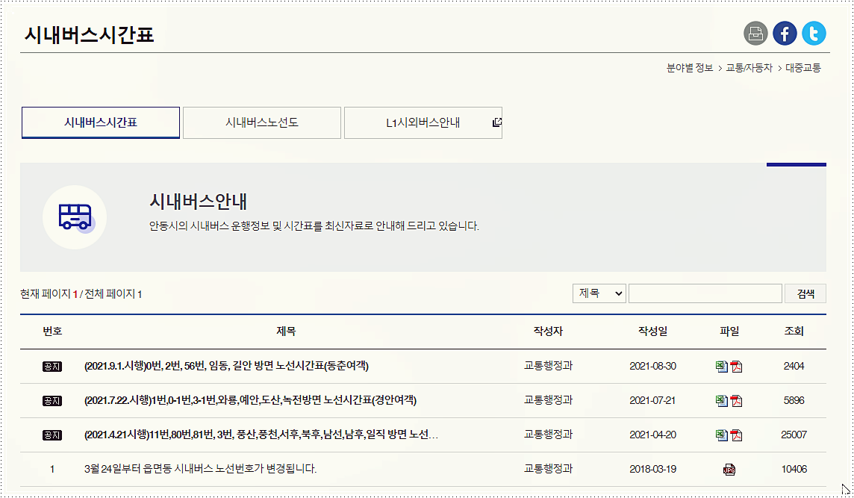854x498 pixels.
Task: Switch to the 시내버스노선도 tab
Action: 262,122
